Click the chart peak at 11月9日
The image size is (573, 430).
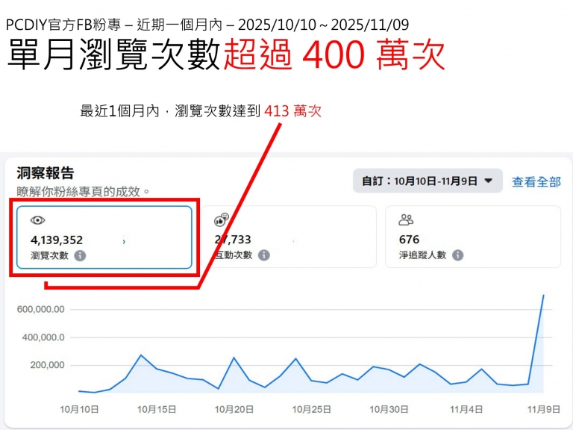point(543,295)
